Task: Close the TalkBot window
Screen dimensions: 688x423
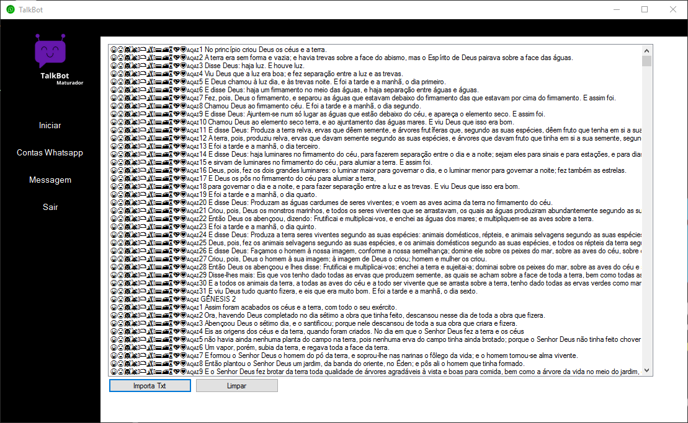Action: tap(673, 9)
